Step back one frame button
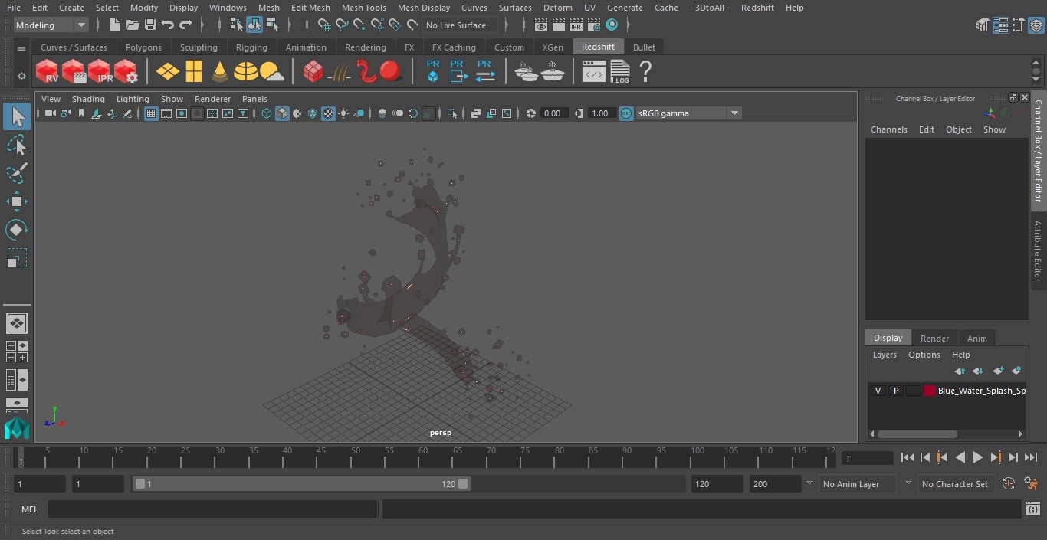Image resolution: width=1047 pixels, height=540 pixels. (925, 457)
